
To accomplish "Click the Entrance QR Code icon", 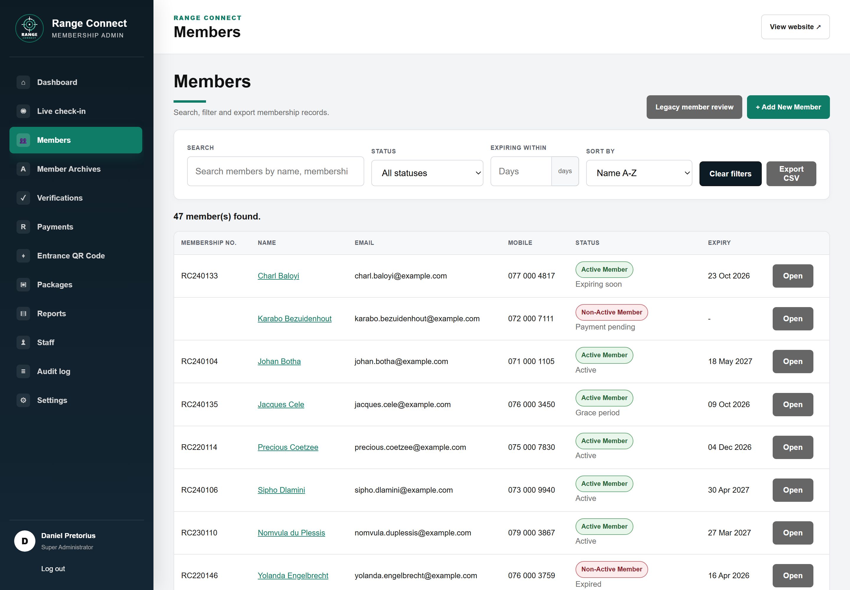I will pos(23,256).
